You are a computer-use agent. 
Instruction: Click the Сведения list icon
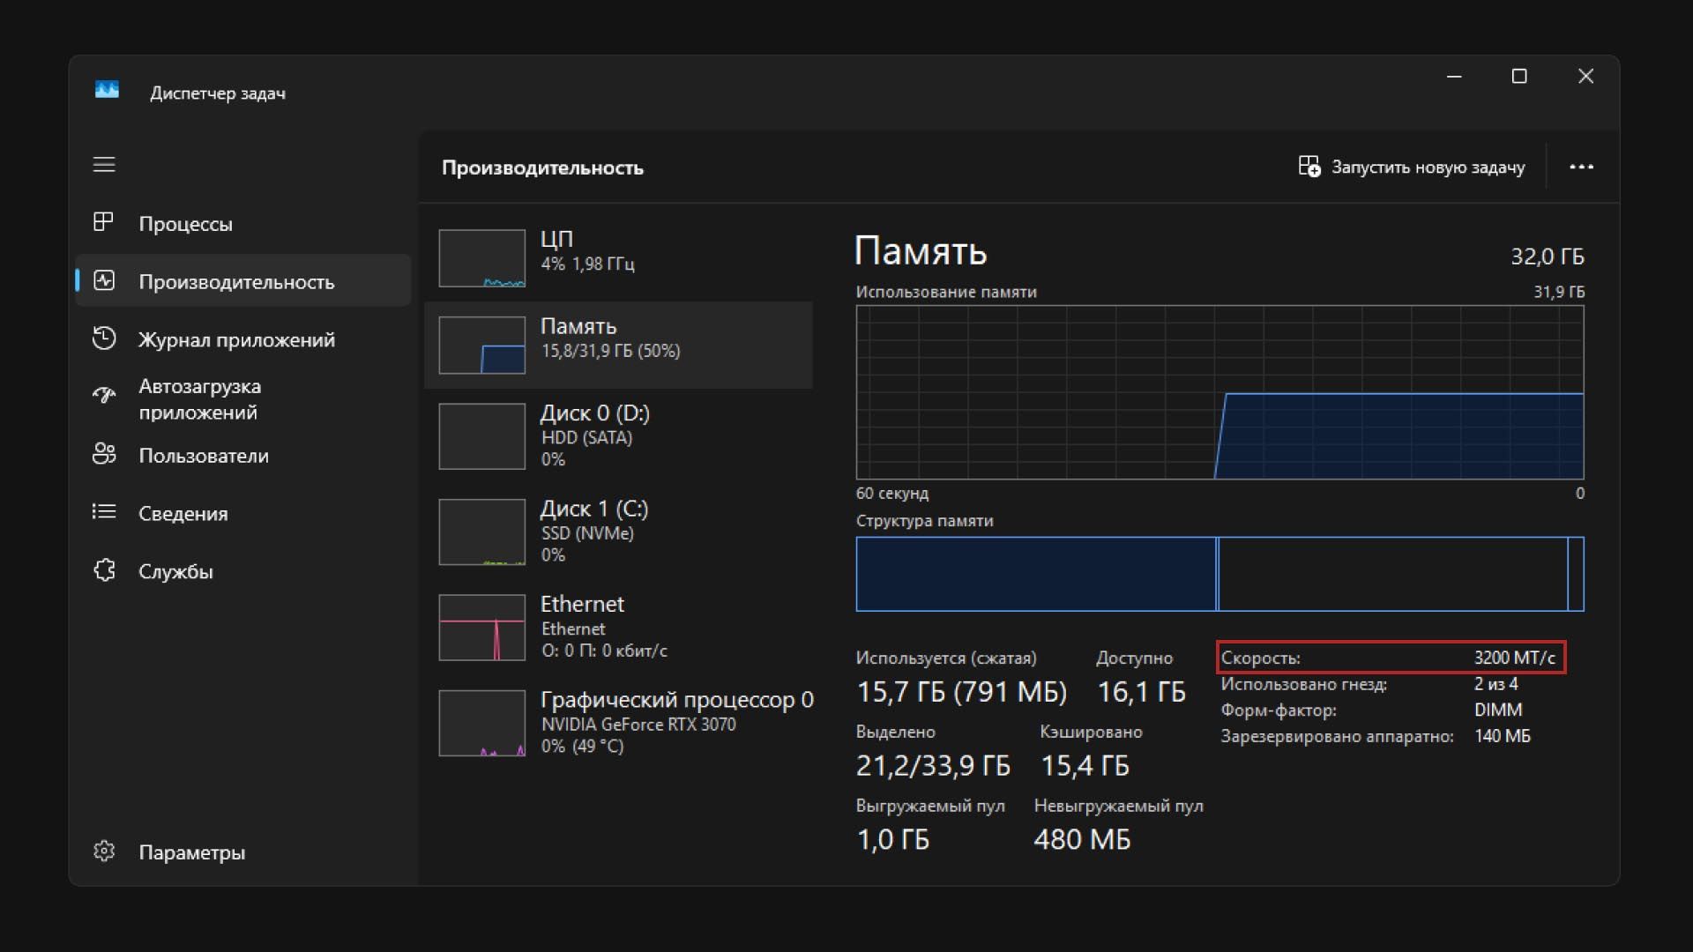[104, 512]
